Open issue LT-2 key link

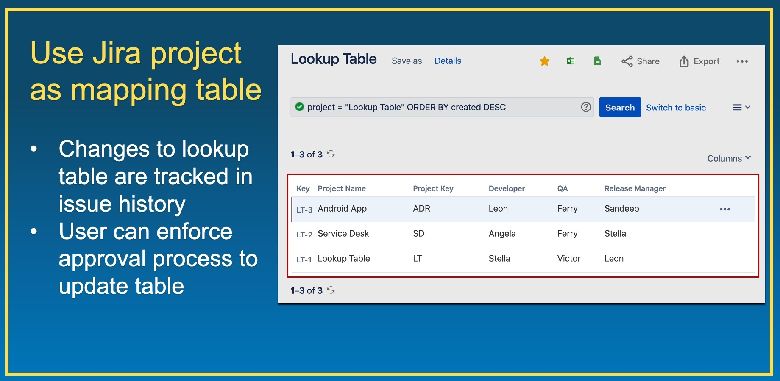click(x=304, y=235)
